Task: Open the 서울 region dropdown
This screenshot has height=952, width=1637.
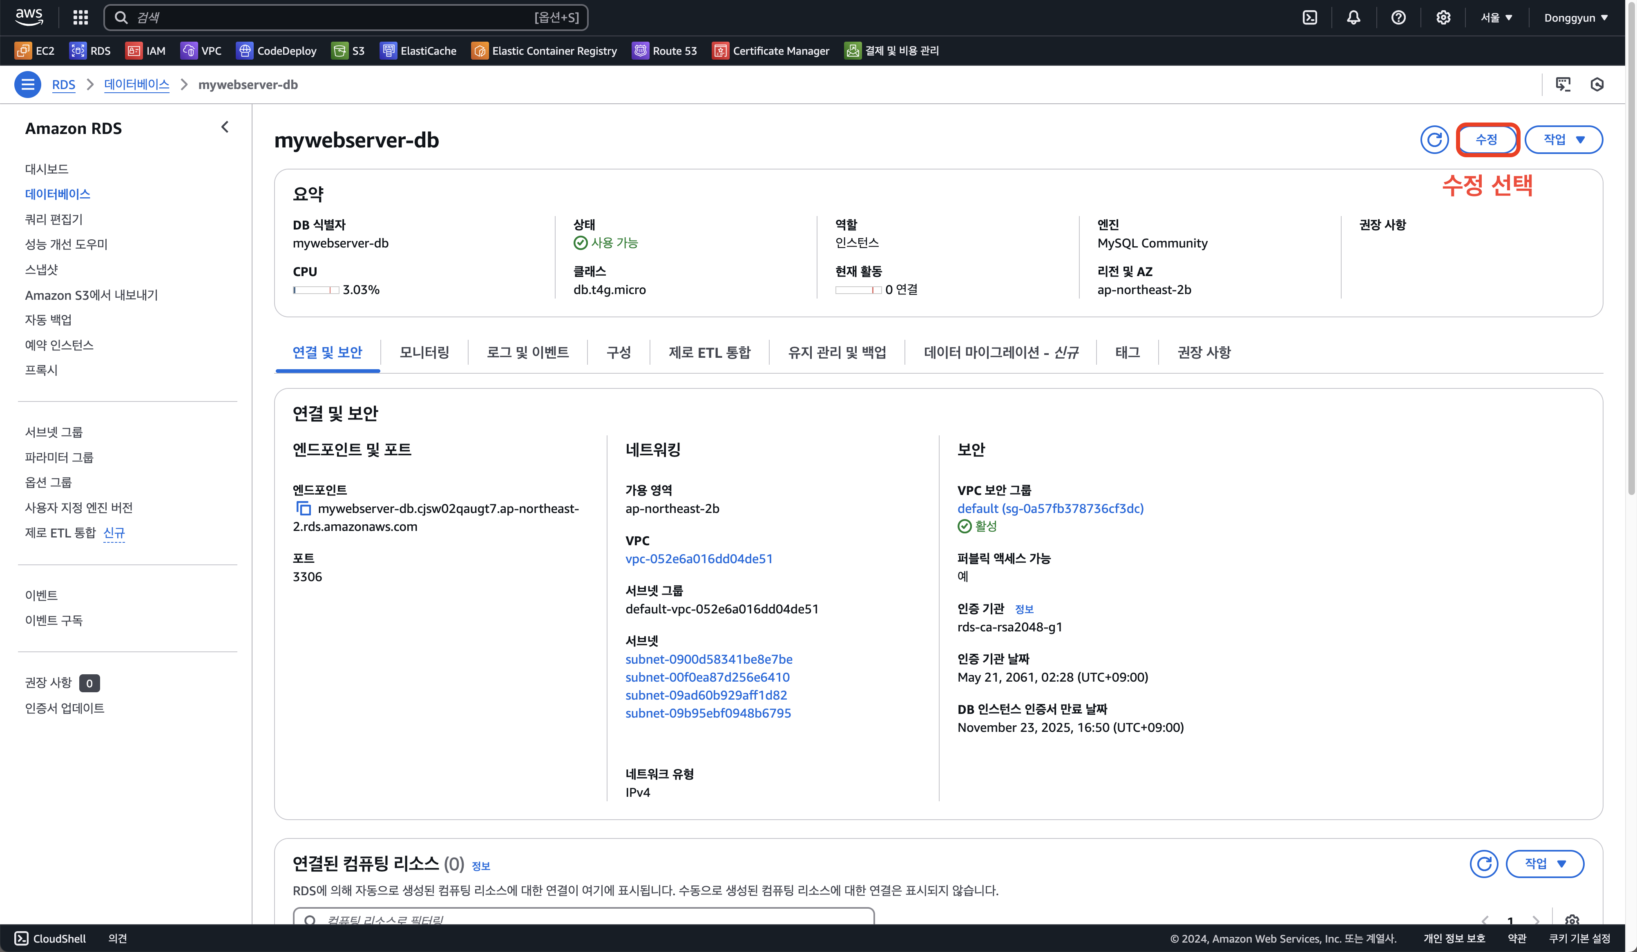Action: point(1497,18)
